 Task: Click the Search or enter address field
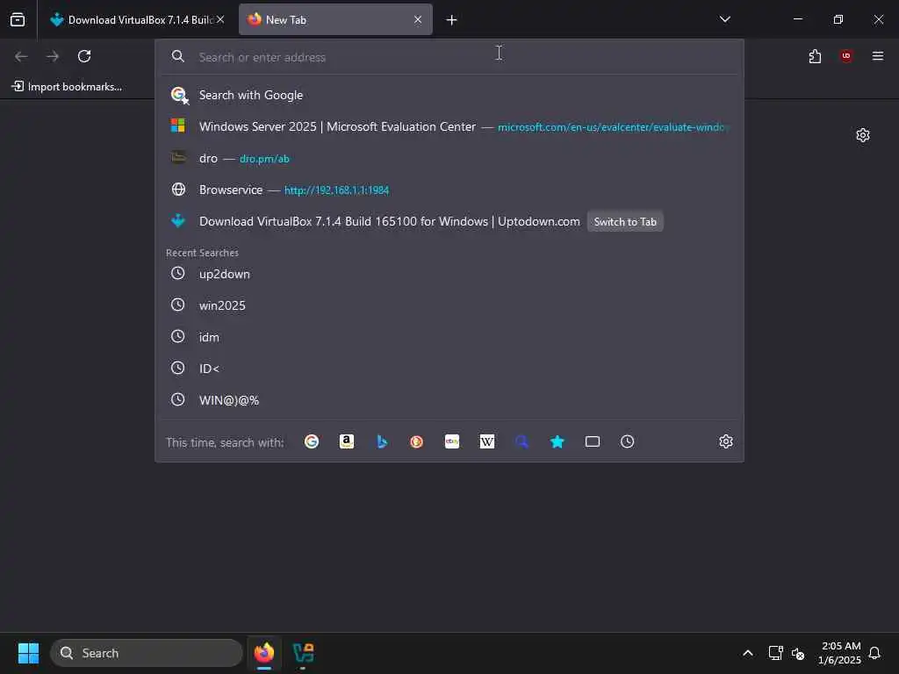click(x=449, y=57)
